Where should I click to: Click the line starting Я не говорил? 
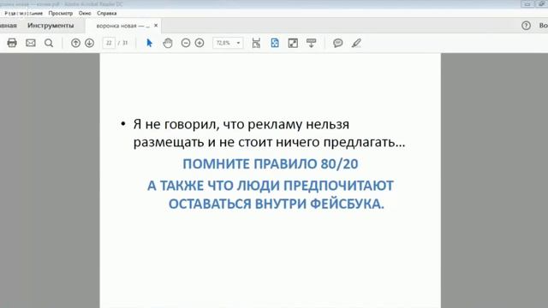[x=241, y=124]
